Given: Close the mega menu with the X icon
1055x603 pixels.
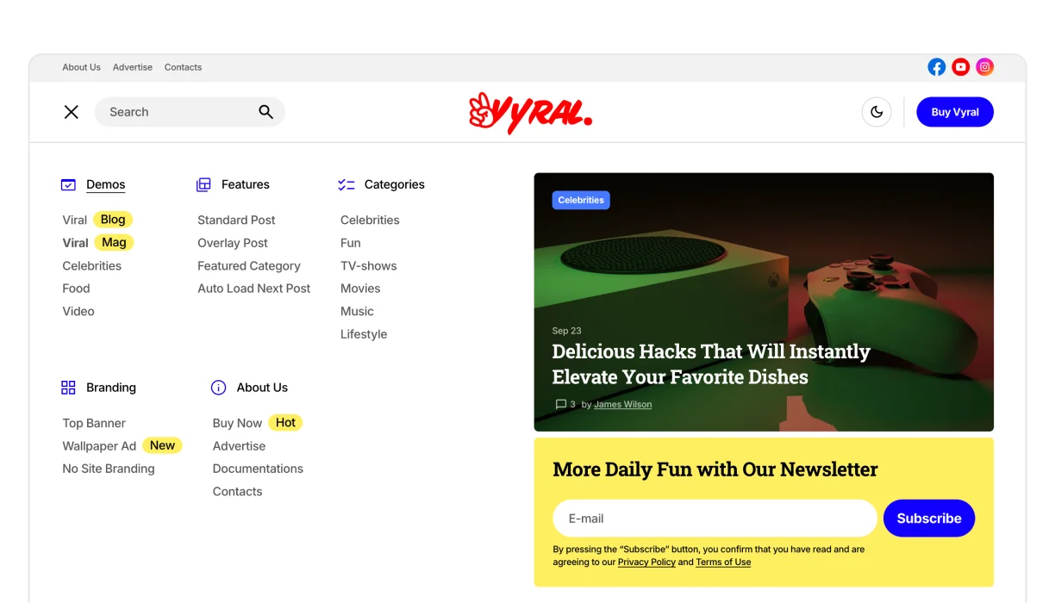Looking at the screenshot, I should [x=72, y=112].
